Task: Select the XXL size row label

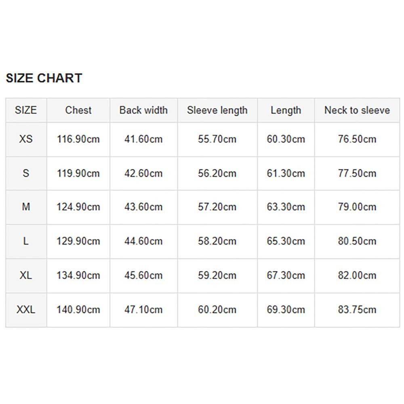Action: [26, 310]
